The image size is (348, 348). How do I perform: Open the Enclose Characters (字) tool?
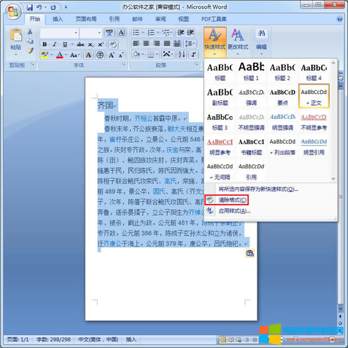click(100, 55)
